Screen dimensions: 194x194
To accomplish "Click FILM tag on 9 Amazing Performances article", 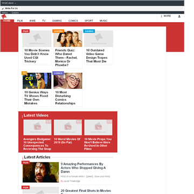I will point(26,163).
